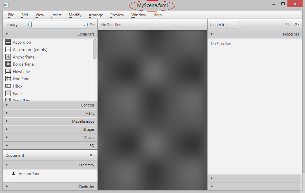Viewport: 305px width, 193px height.
Task: Click the BorderPane container icon
Action: coord(8,64)
